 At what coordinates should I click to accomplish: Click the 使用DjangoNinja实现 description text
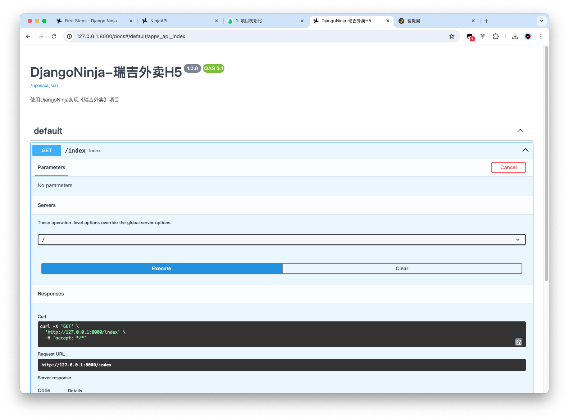[74, 100]
